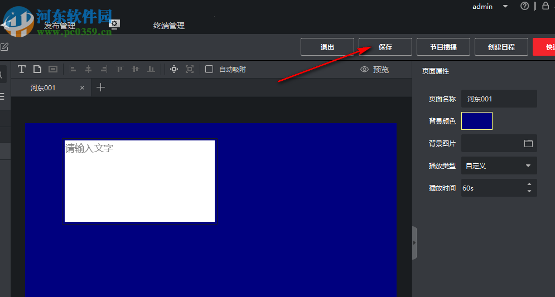Open the 终端管理 menu
Image resolution: width=555 pixels, height=297 pixels.
pyautogui.click(x=169, y=26)
